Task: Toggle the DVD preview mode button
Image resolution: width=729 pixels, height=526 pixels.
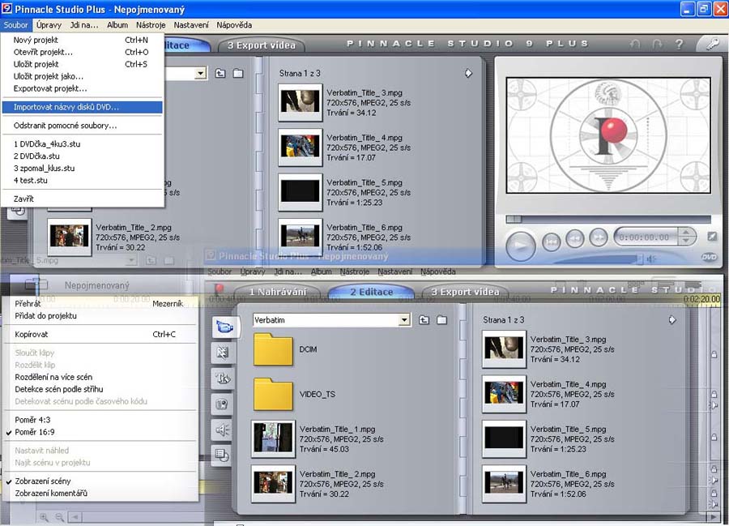Action: tap(710, 256)
